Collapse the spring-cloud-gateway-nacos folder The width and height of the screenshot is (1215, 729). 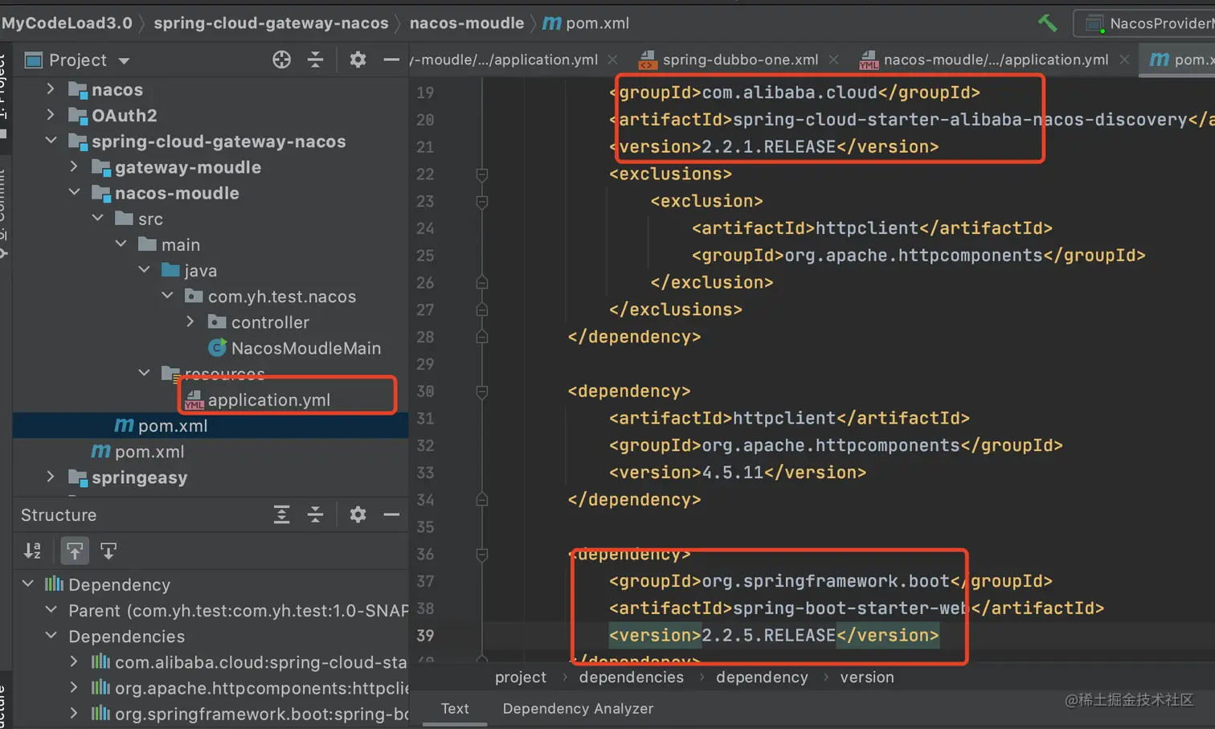click(51, 141)
